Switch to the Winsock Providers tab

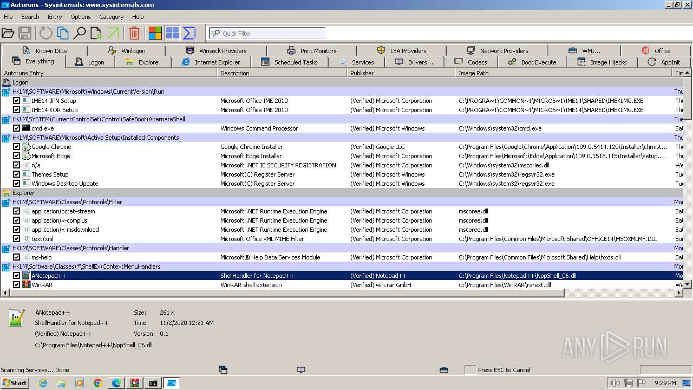(216, 50)
